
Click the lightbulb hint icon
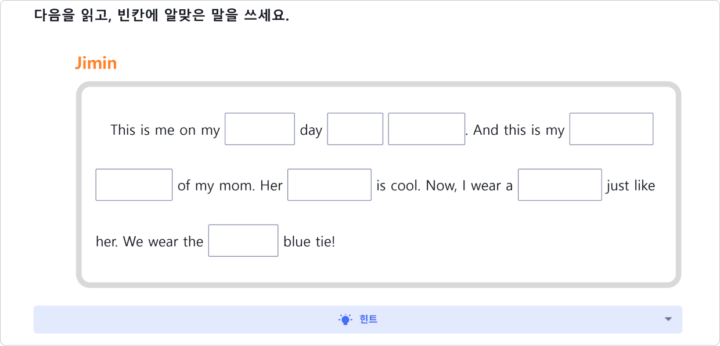[x=345, y=319]
